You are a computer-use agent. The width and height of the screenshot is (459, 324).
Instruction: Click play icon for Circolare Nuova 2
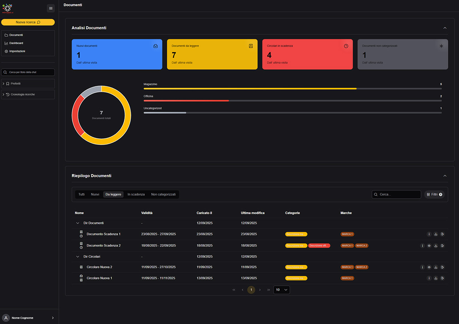pyautogui.click(x=442, y=267)
